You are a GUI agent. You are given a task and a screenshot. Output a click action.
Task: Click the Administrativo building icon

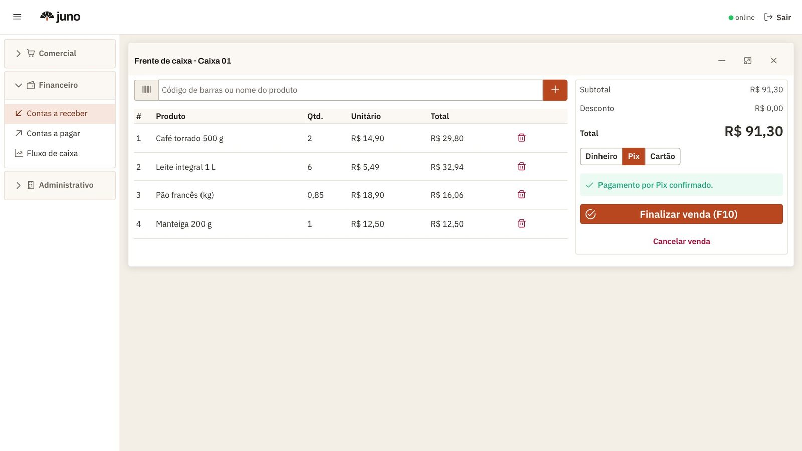tap(31, 185)
